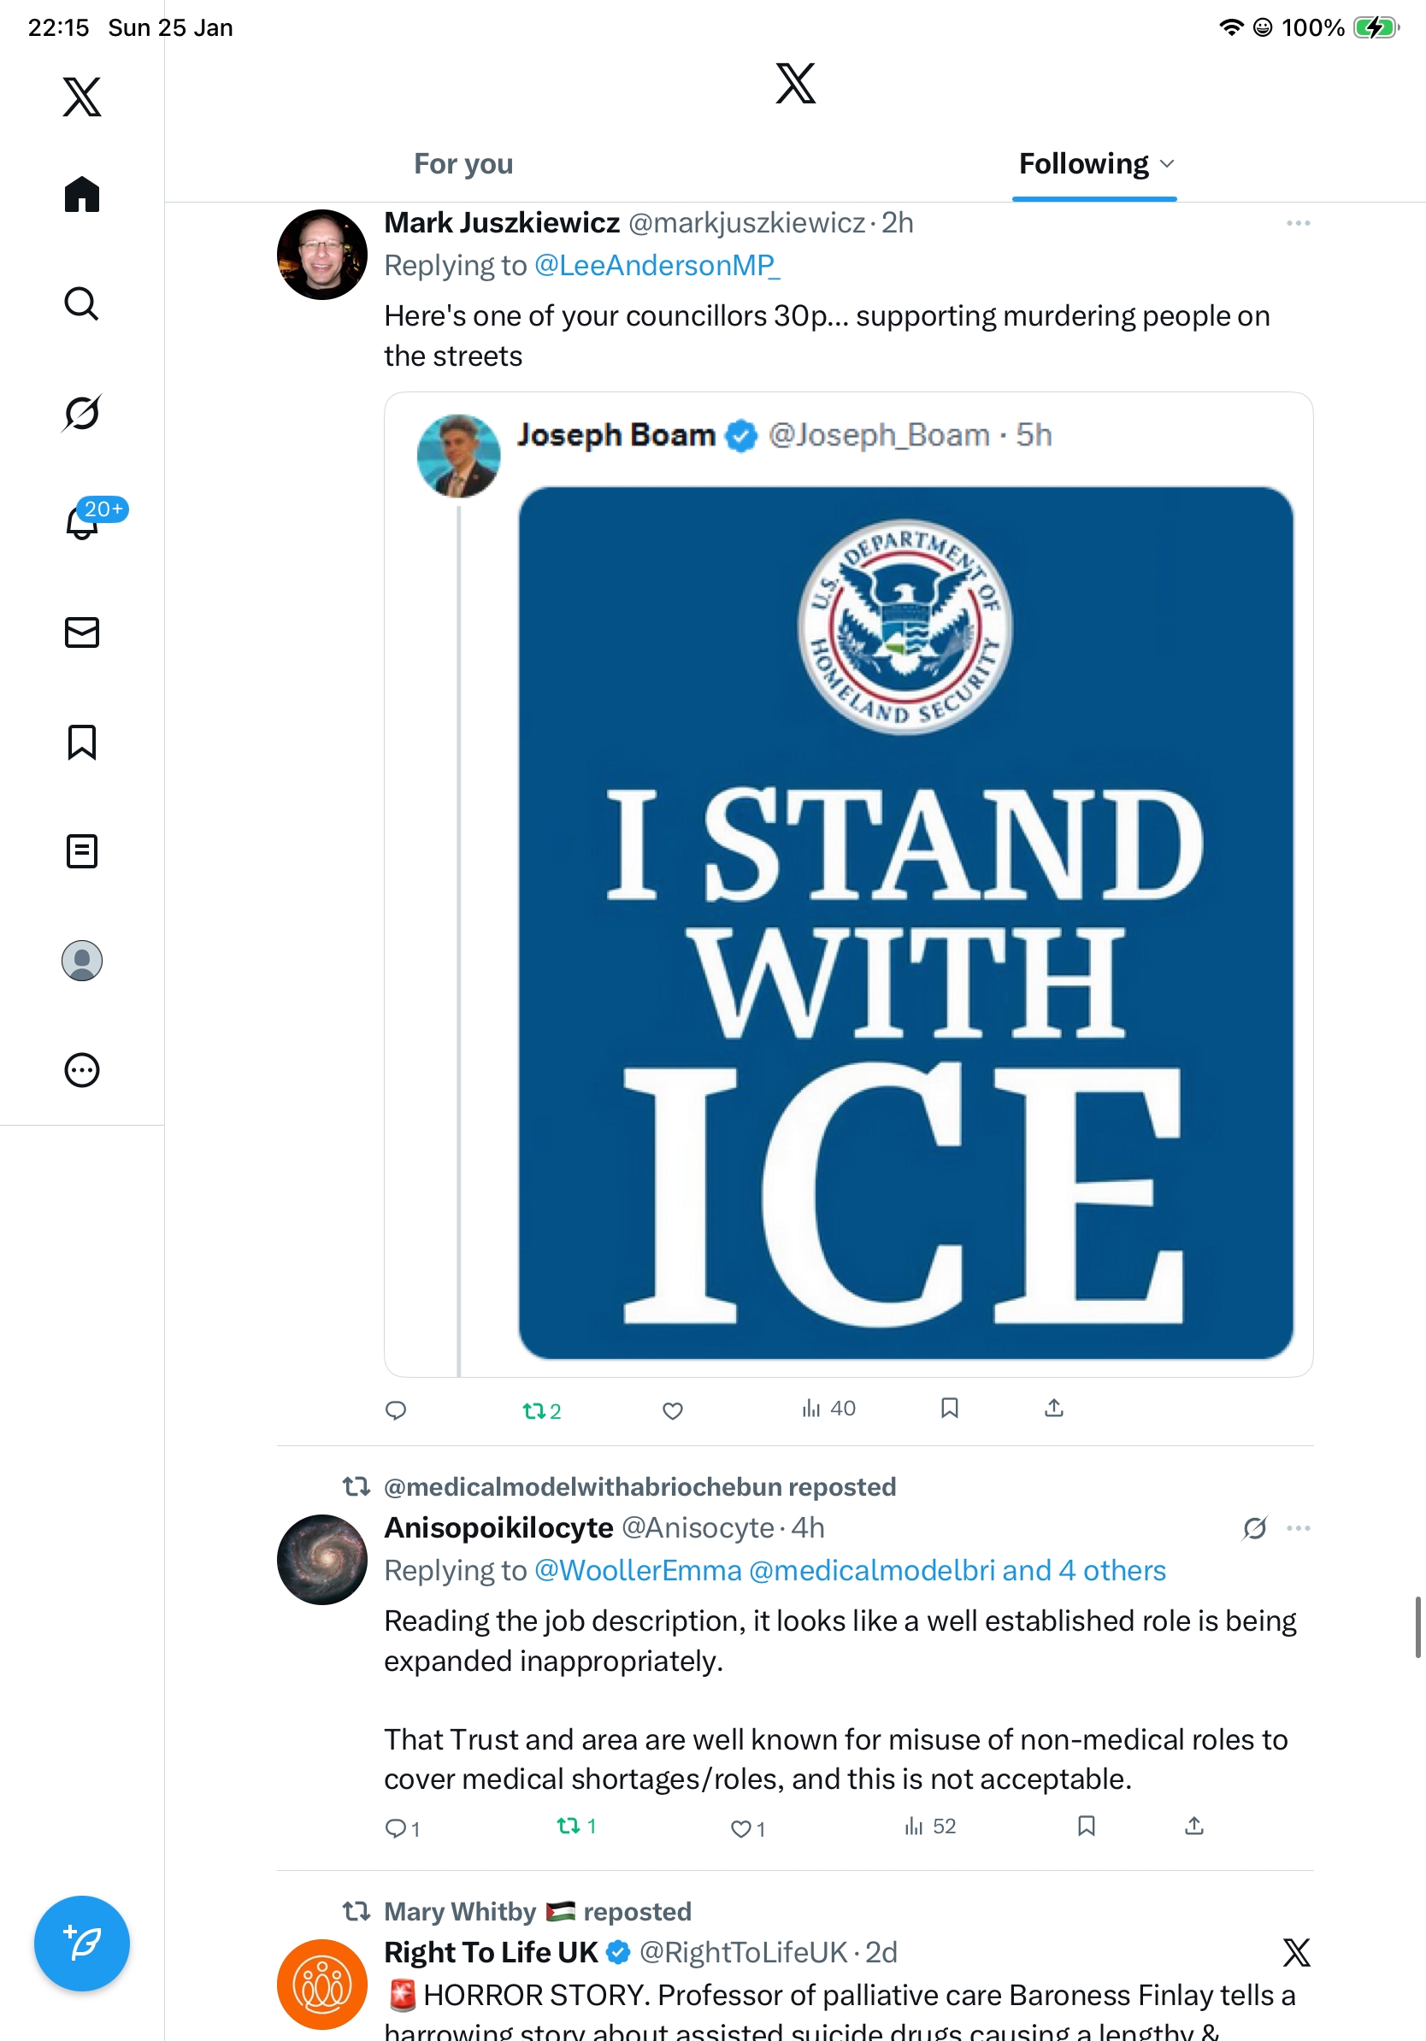
Task: Select the Following tab
Action: (x=1084, y=164)
